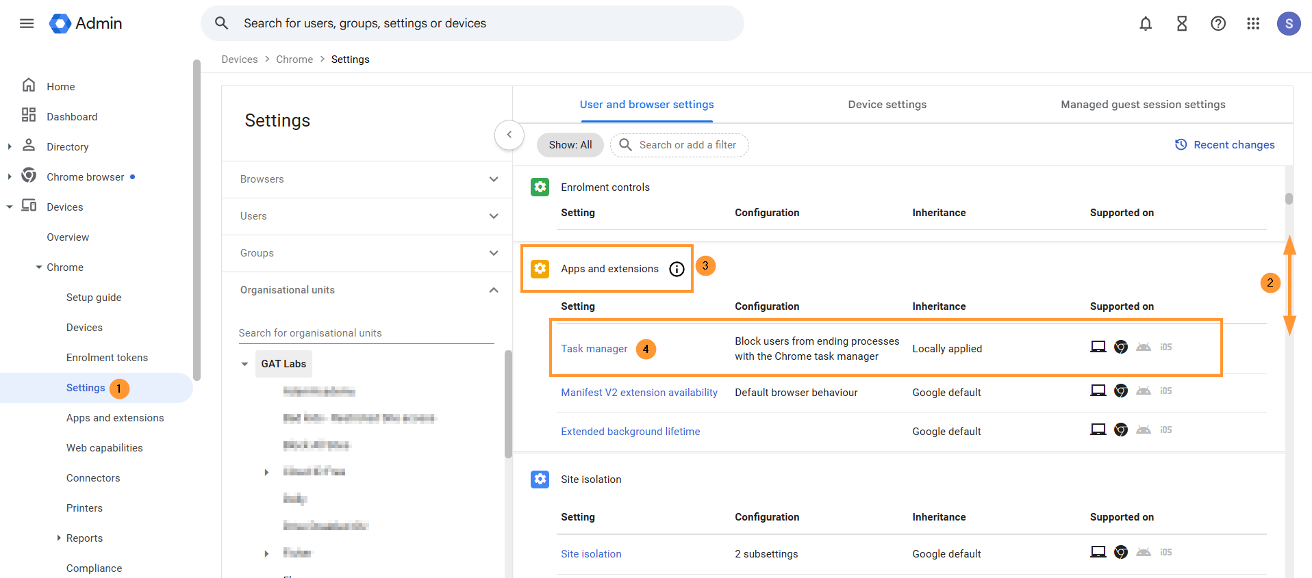The image size is (1312, 578).
Task: Open Connectors in sidebar
Action: point(93,478)
